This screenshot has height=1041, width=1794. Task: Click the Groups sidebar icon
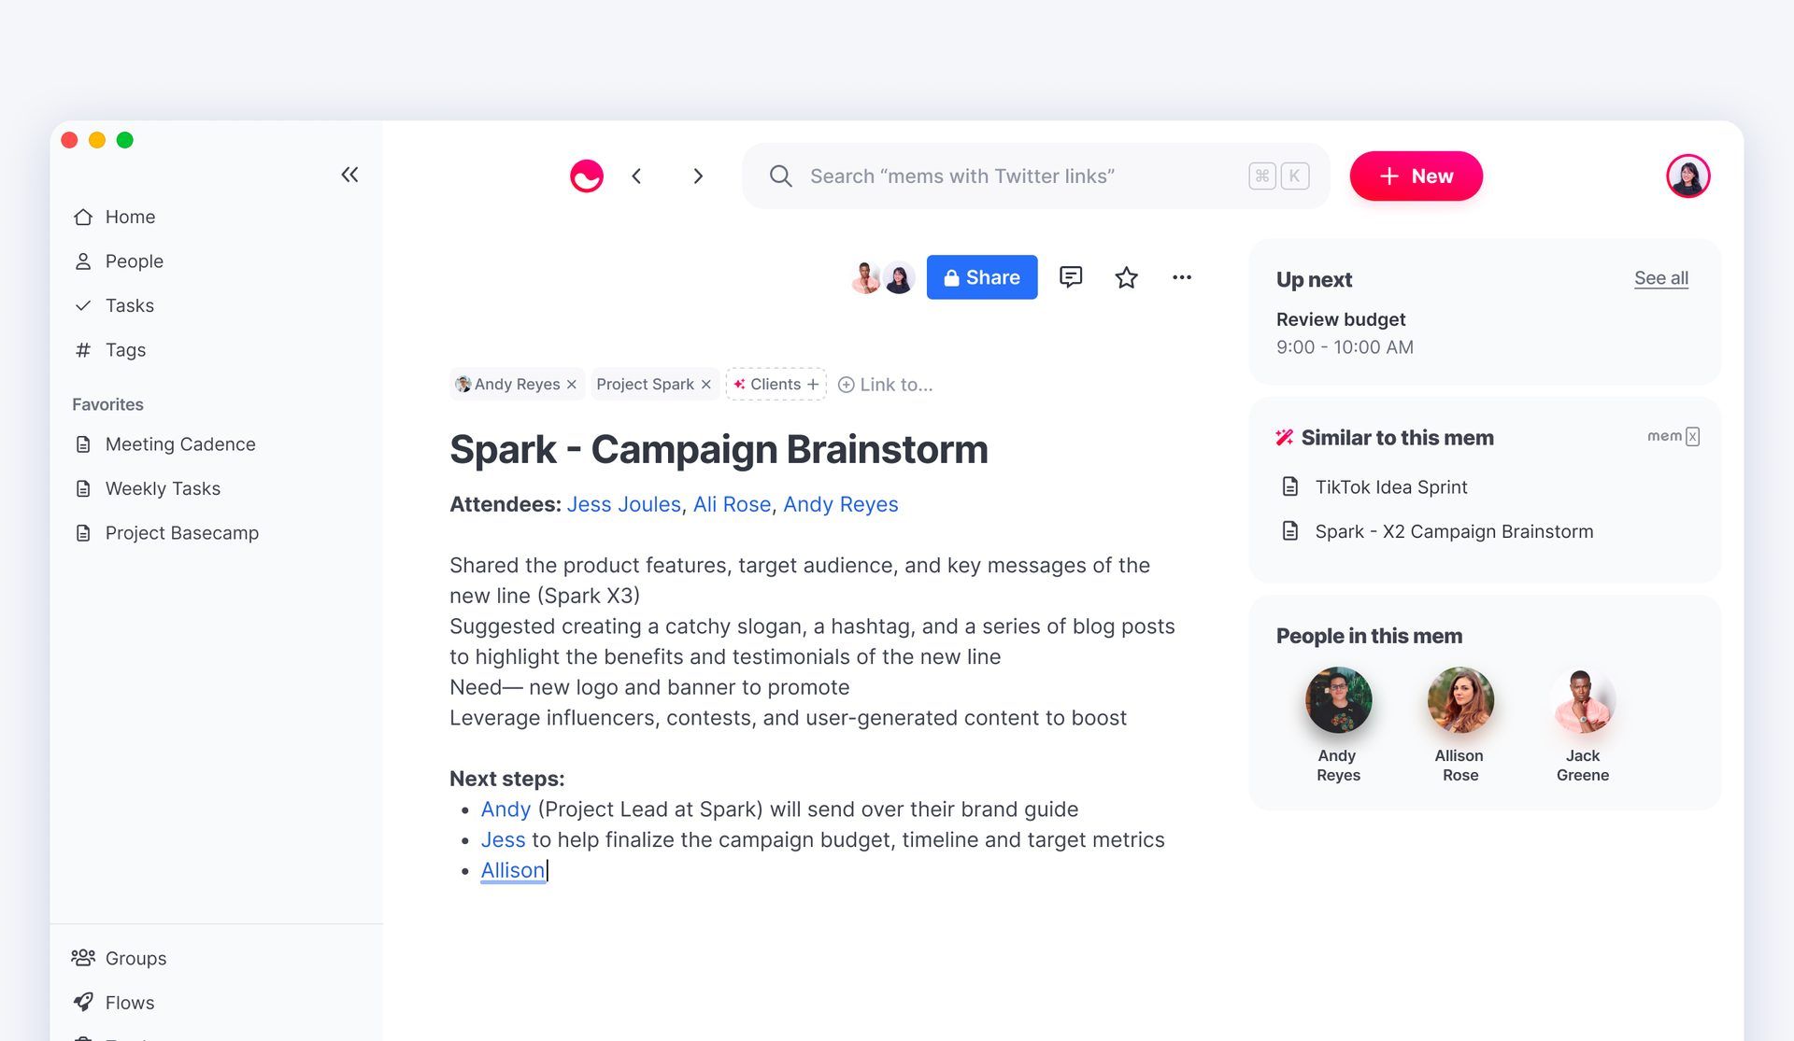[x=83, y=957]
